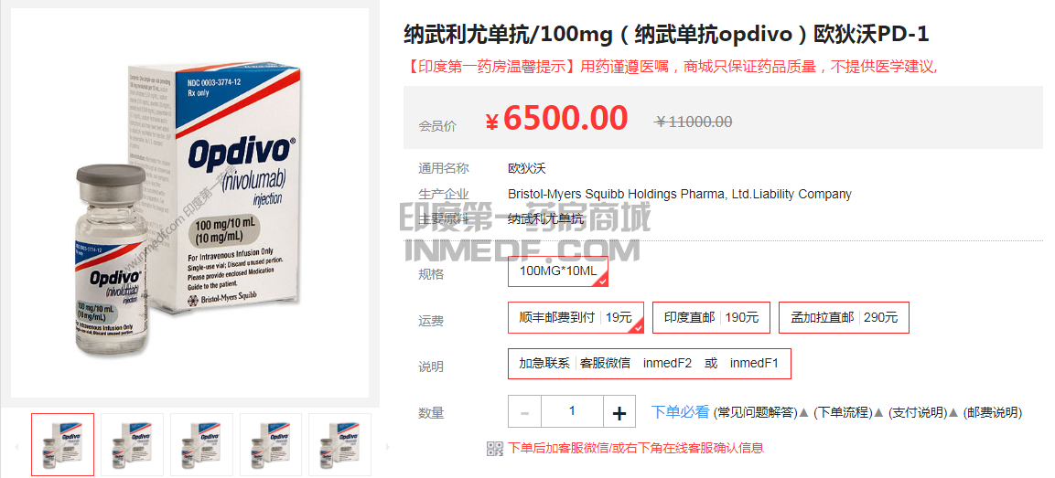Choose 顺丰邮费到付 19元 shipping option
The image size is (1055, 478).
tap(576, 317)
